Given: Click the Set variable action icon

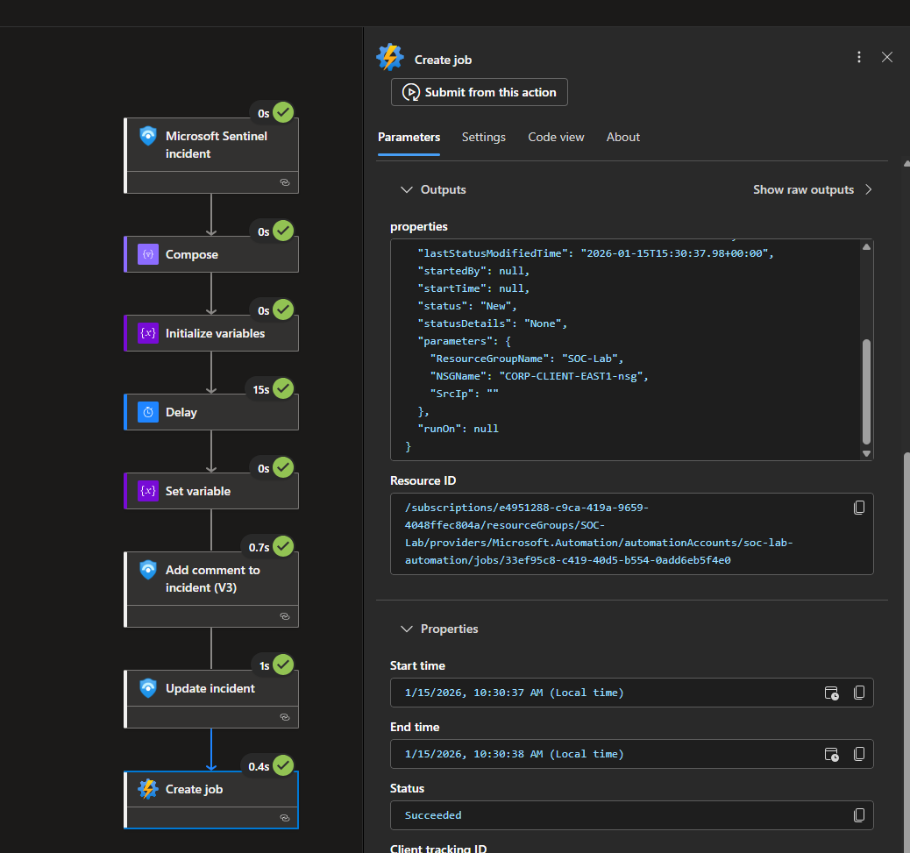Looking at the screenshot, I should tap(148, 491).
